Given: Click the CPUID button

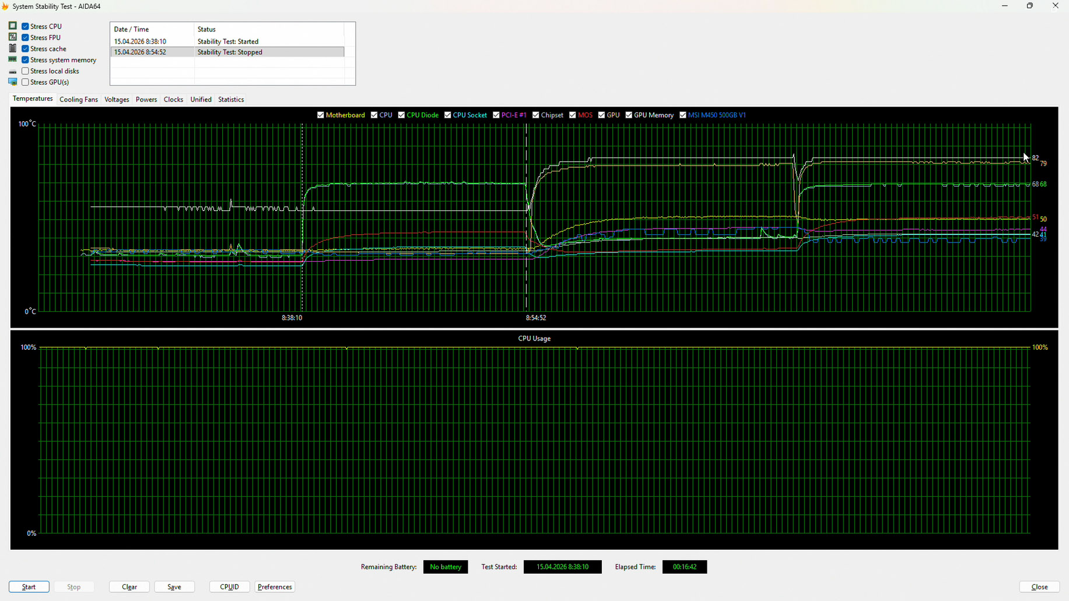Looking at the screenshot, I should (229, 587).
